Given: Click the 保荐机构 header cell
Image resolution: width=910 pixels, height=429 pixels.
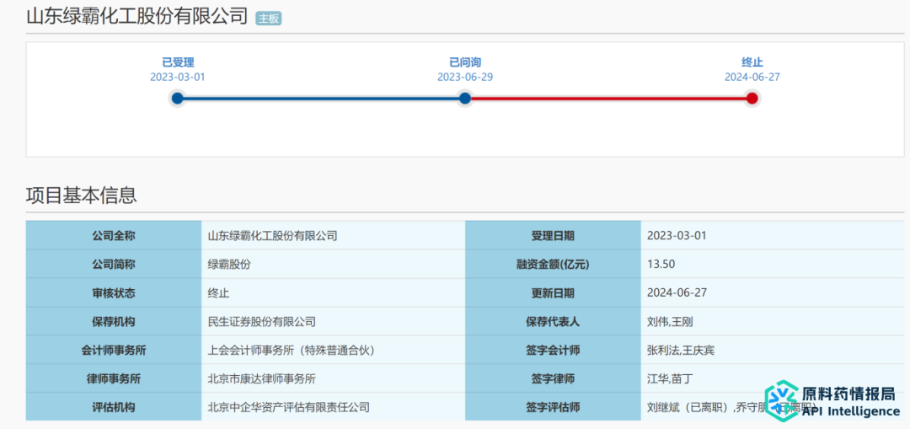Looking at the screenshot, I should [x=114, y=321].
